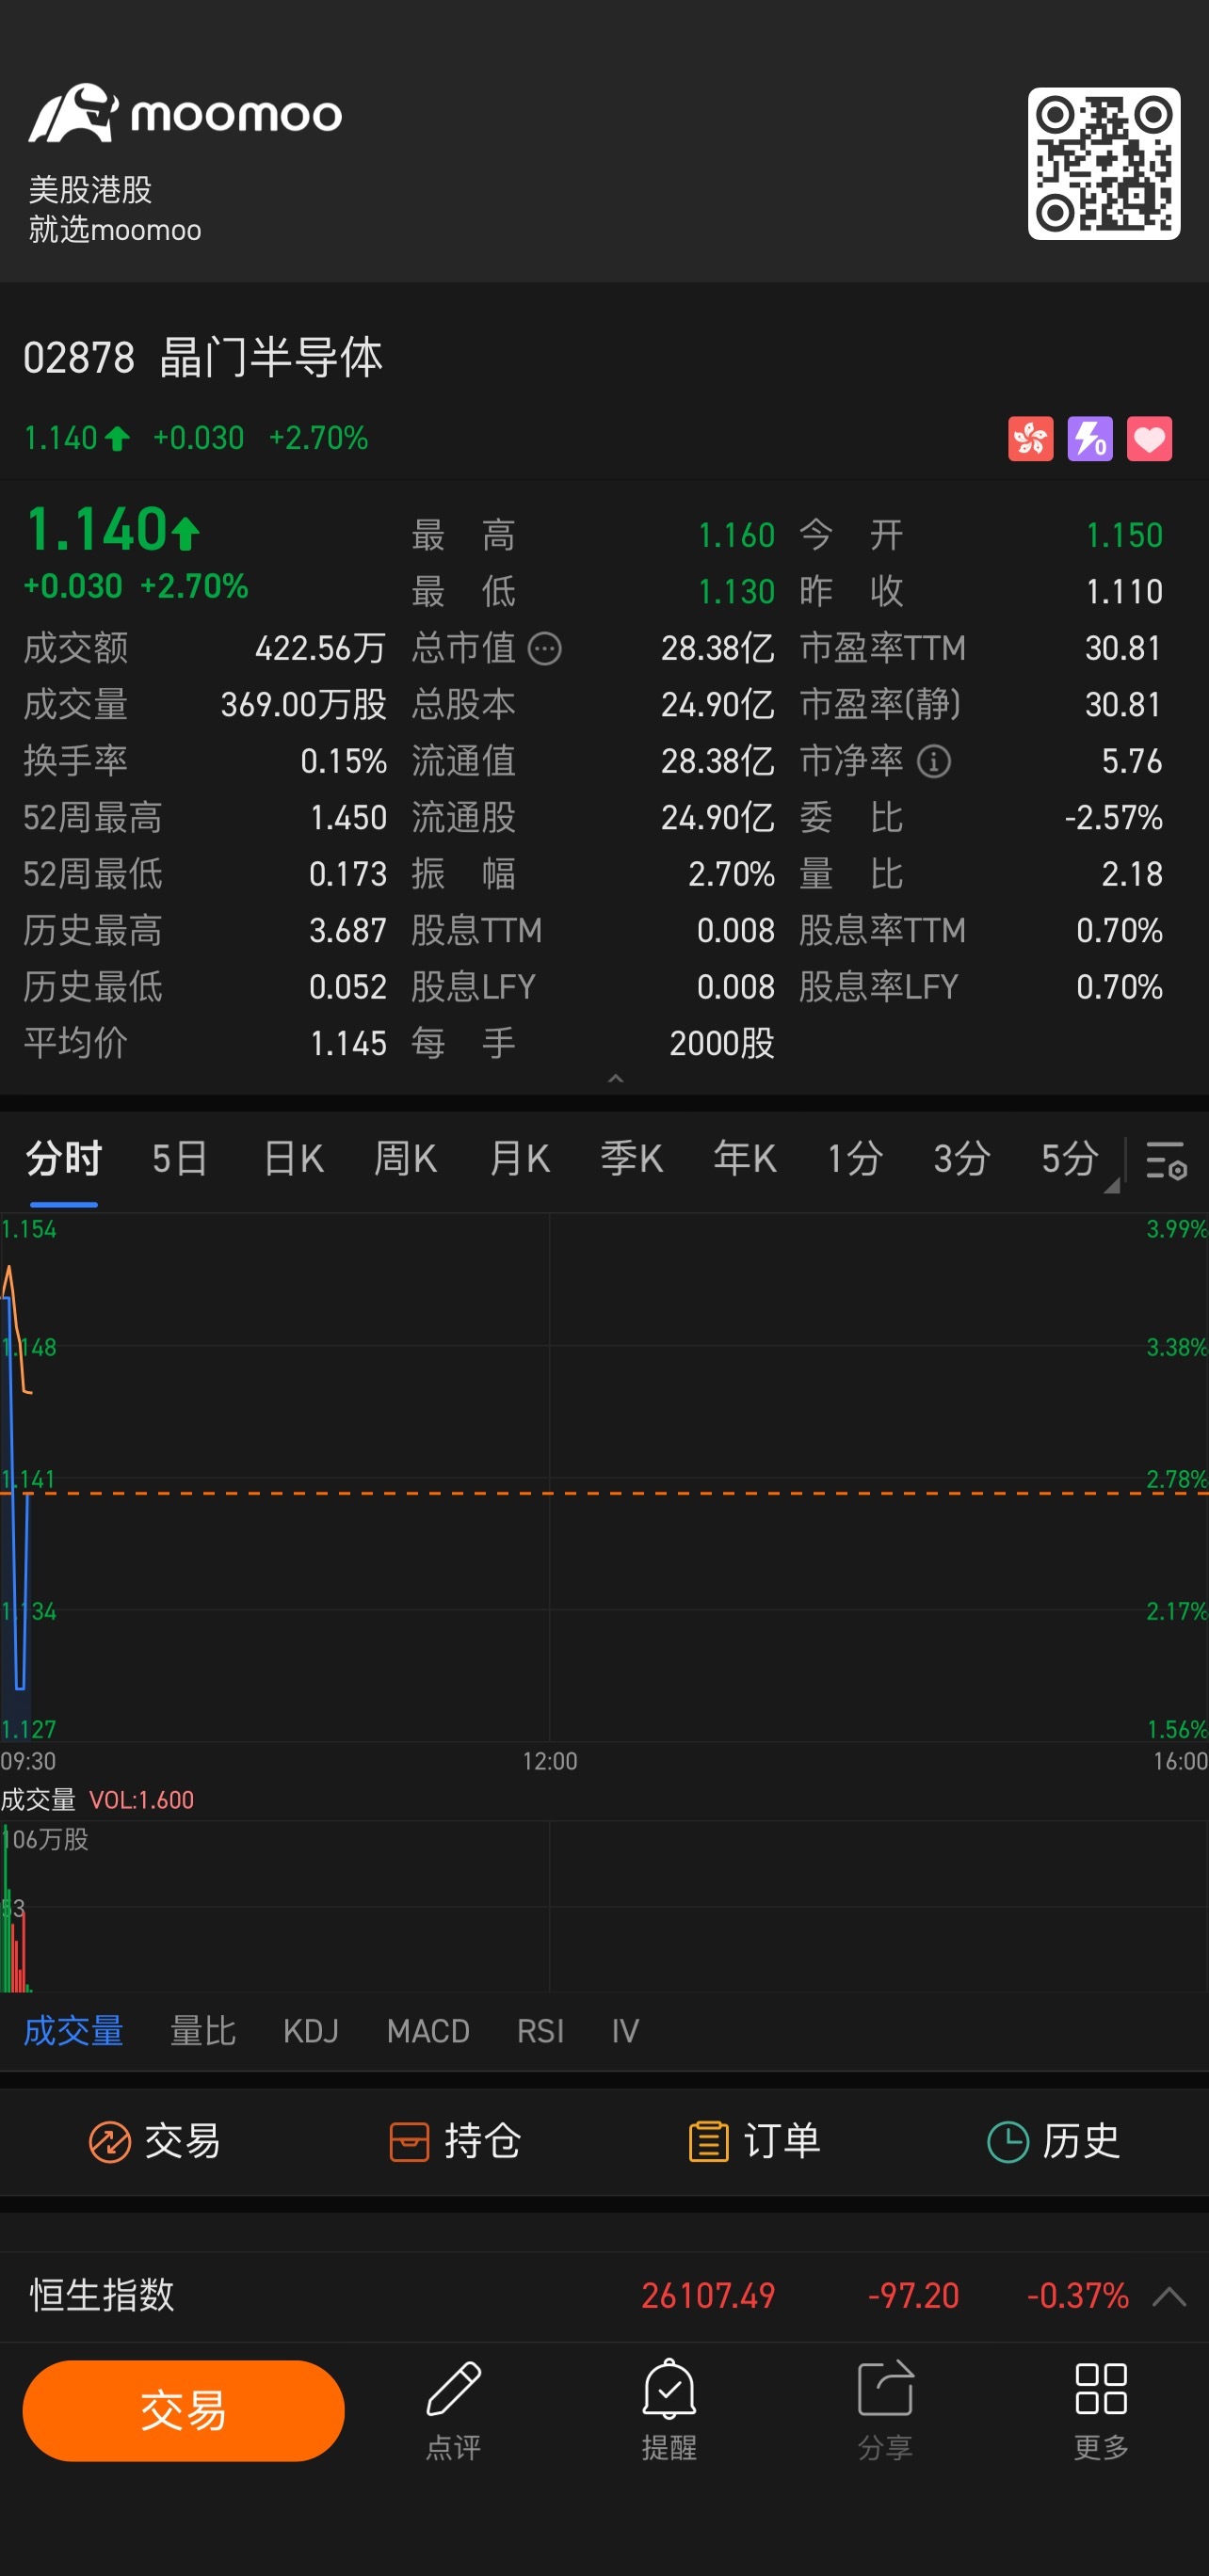Tap the Hong Kong market flag icon
Viewport: 1209px width, 2576px height.
(1030, 439)
